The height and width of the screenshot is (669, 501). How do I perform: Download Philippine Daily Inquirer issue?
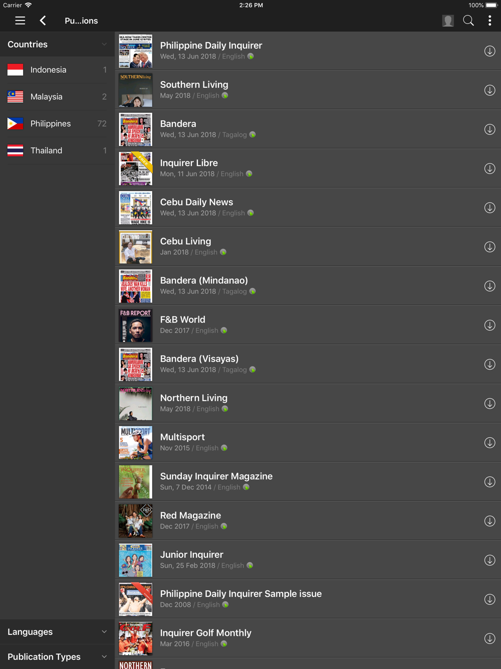(489, 51)
